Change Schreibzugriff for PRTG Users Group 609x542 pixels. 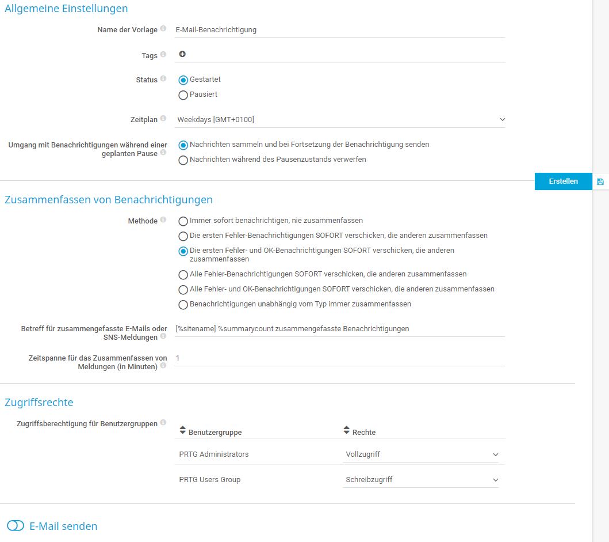tap(420, 479)
